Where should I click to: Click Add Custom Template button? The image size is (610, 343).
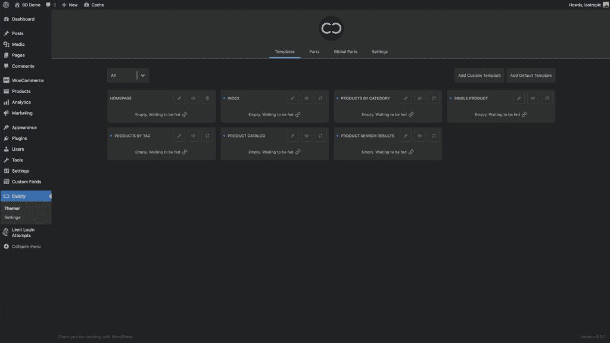[x=479, y=76]
